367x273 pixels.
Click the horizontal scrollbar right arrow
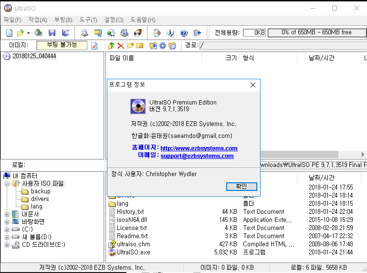click(362, 155)
